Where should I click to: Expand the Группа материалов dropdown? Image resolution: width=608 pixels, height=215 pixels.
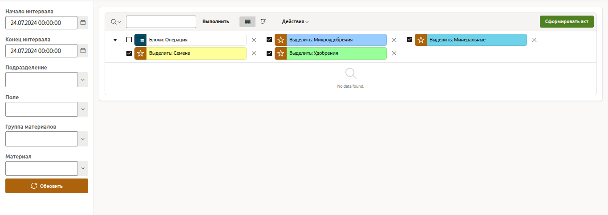coord(83,139)
